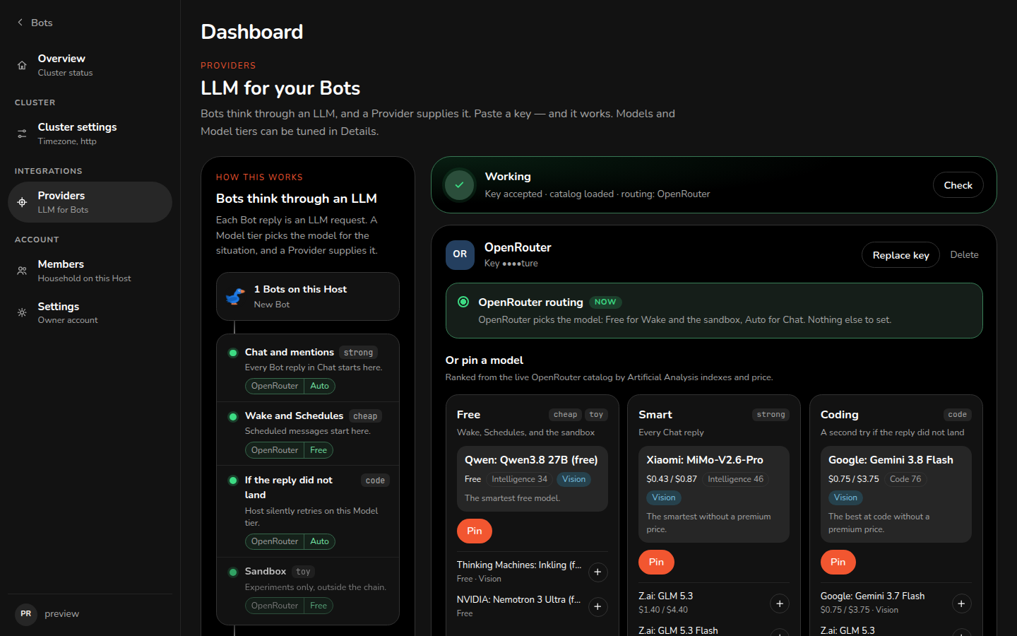Open Cluster settings page
The width and height of the screenshot is (1017, 636).
tap(90, 134)
